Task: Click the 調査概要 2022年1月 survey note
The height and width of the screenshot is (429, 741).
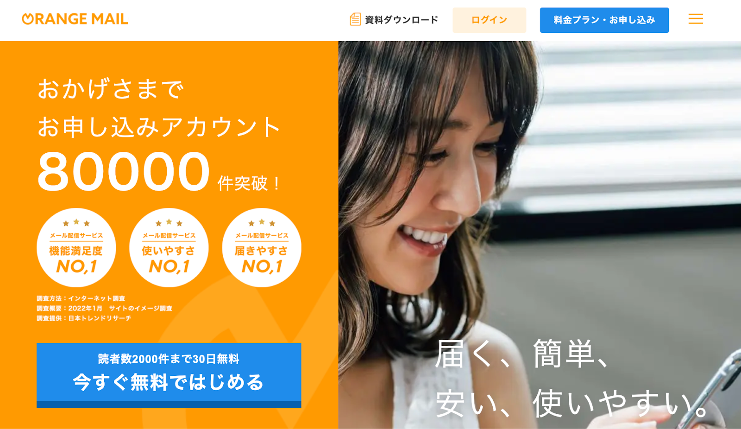Action: [x=105, y=308]
